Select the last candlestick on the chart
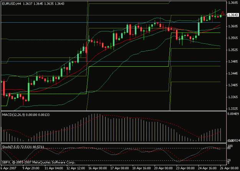The width and height of the screenshot is (240, 171). tap(220, 16)
